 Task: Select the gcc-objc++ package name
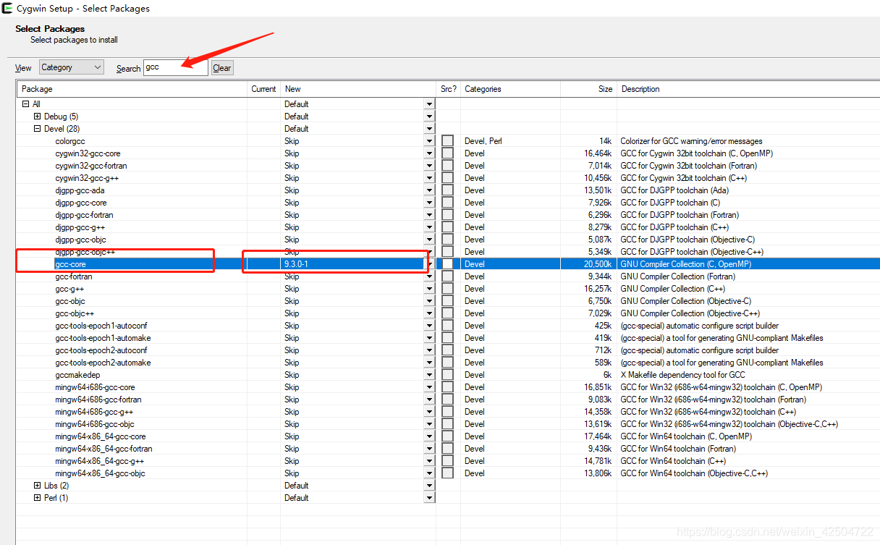pos(75,313)
